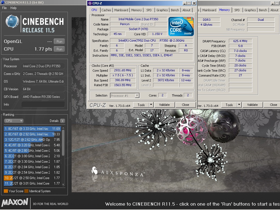280x210 pixels.
Task: Select Memory tab in back CPU-Z window
Action: click(224, 10)
